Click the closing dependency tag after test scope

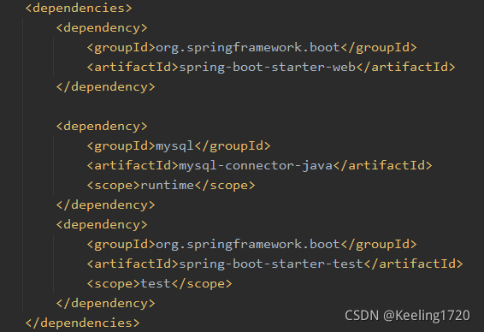[x=105, y=304]
